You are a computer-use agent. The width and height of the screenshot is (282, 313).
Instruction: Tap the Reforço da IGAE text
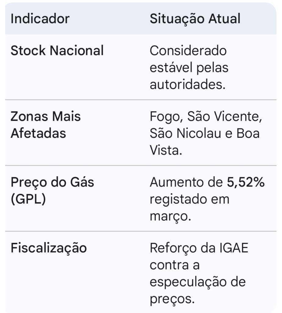tap(199, 249)
